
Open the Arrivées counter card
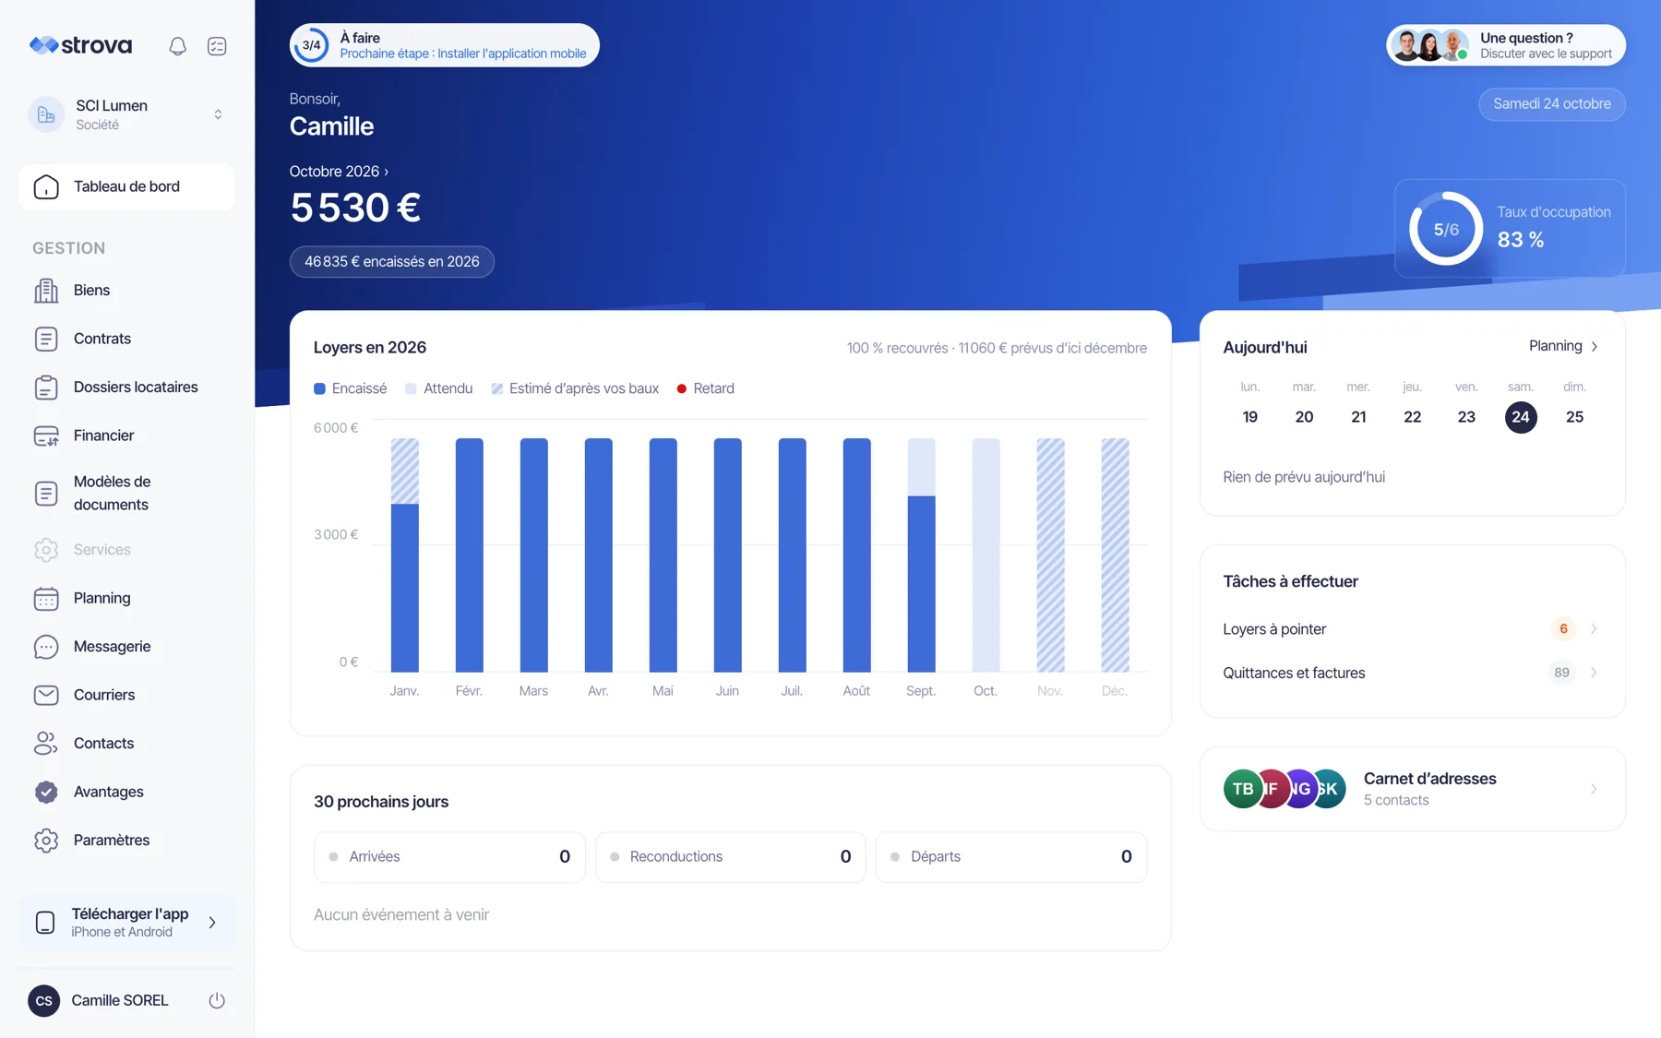click(x=449, y=857)
